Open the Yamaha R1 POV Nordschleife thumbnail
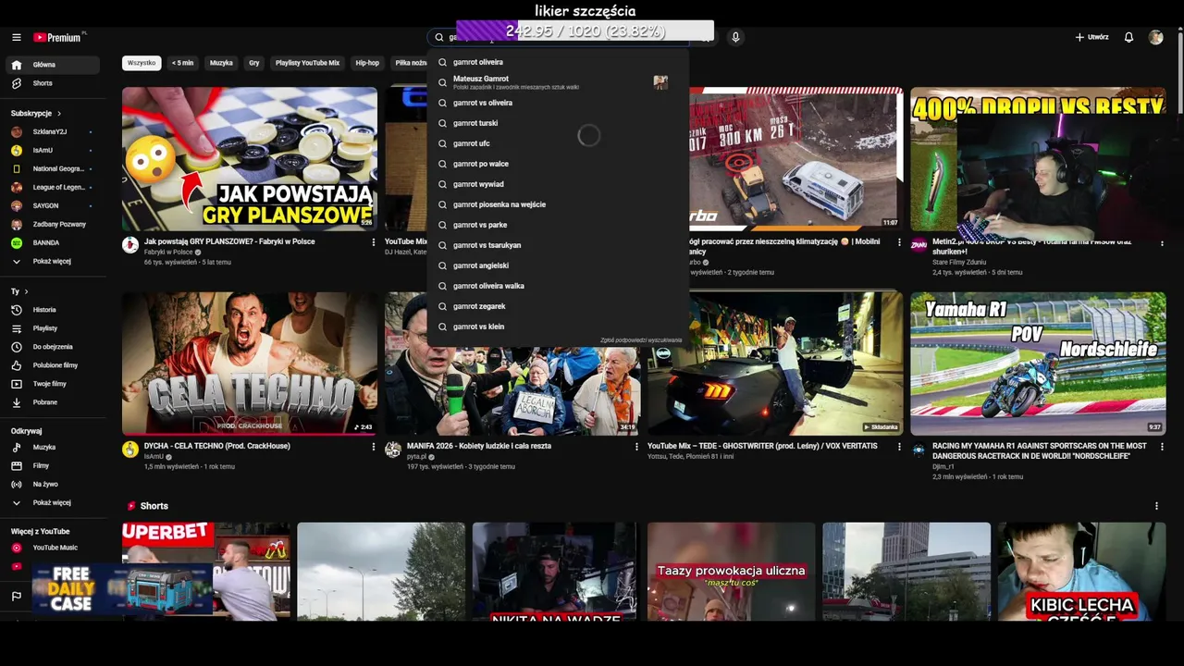The width and height of the screenshot is (1184, 666). click(1038, 364)
